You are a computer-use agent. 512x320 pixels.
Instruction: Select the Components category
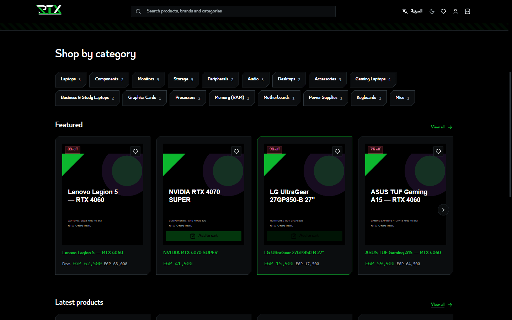[x=109, y=79]
